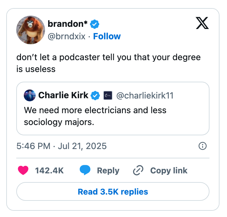Open the @charliekirk11 handle
The height and width of the screenshot is (217, 227).
tap(144, 95)
